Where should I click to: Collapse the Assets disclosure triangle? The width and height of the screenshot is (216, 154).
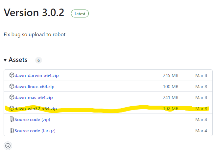click(x=5, y=60)
